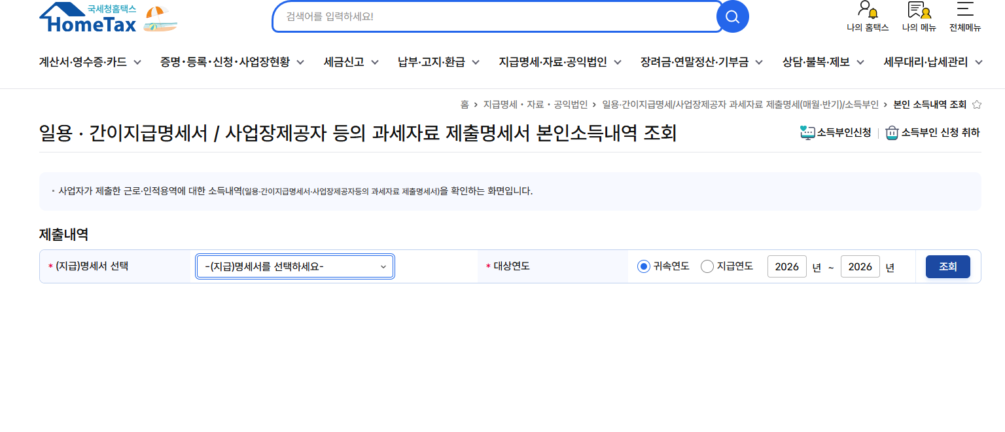Click the HomeTax logo
Image resolution: width=1005 pixels, height=432 pixels.
pos(88,18)
